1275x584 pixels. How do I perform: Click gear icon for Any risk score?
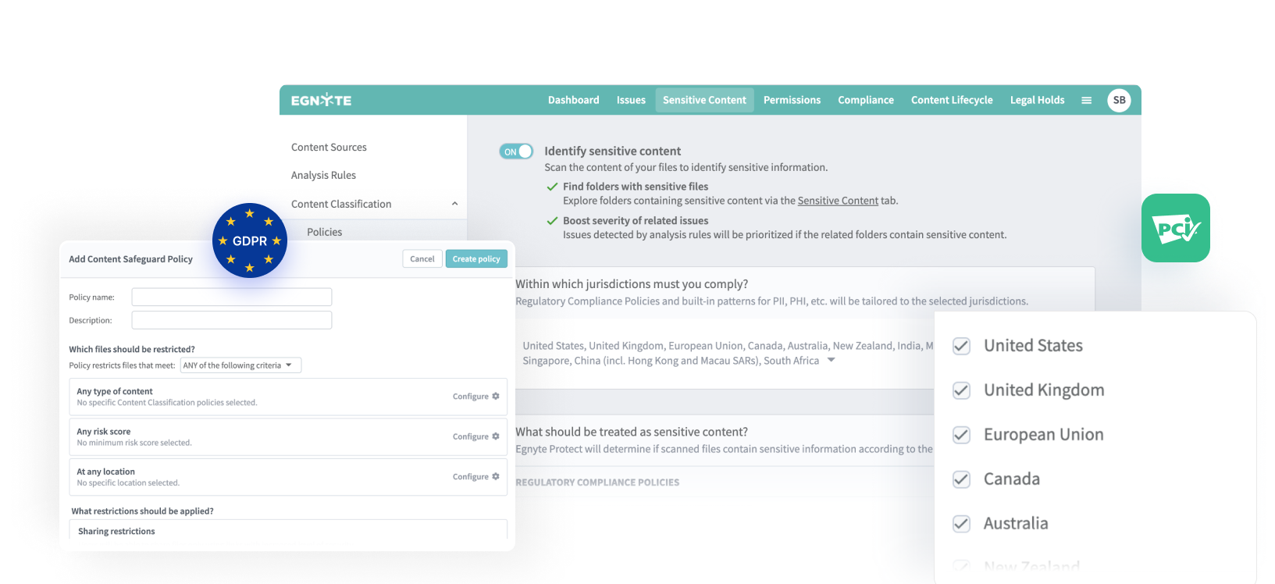[x=496, y=436]
